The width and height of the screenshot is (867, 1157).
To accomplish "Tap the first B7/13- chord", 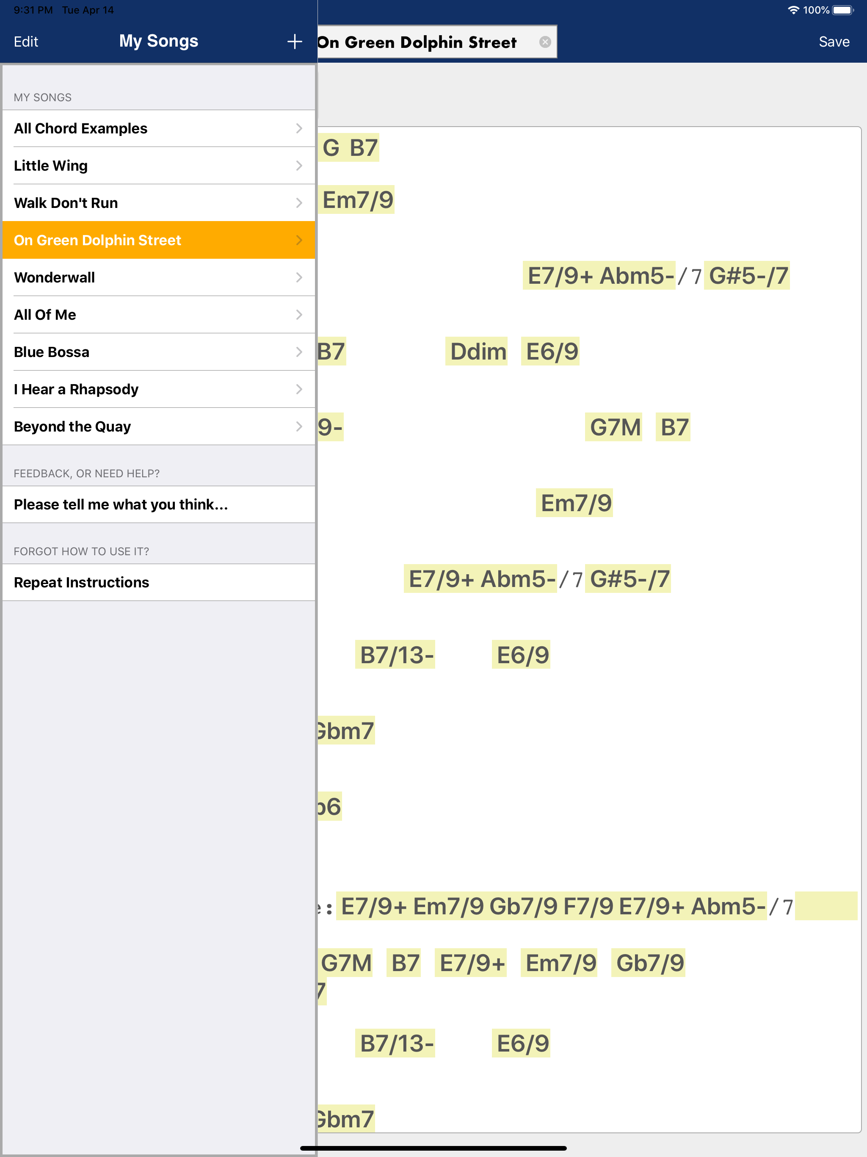I will pos(395,654).
